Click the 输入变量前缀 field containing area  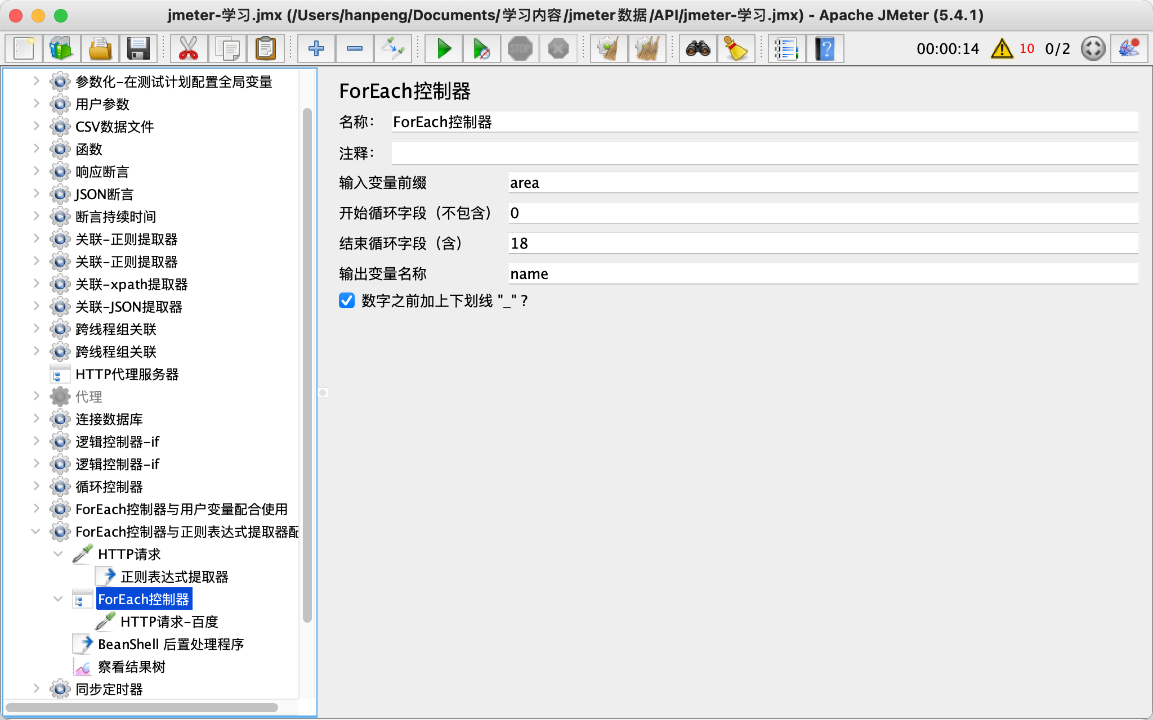coord(822,183)
